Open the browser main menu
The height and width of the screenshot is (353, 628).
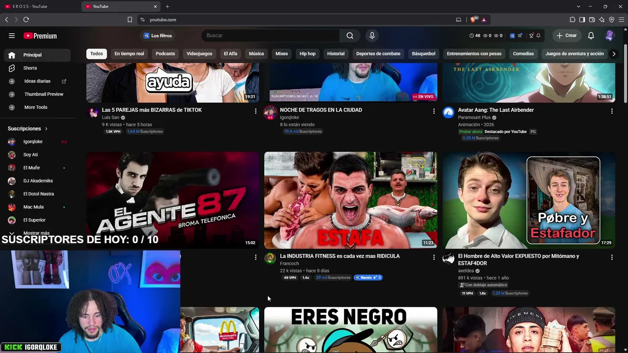pos(621,20)
